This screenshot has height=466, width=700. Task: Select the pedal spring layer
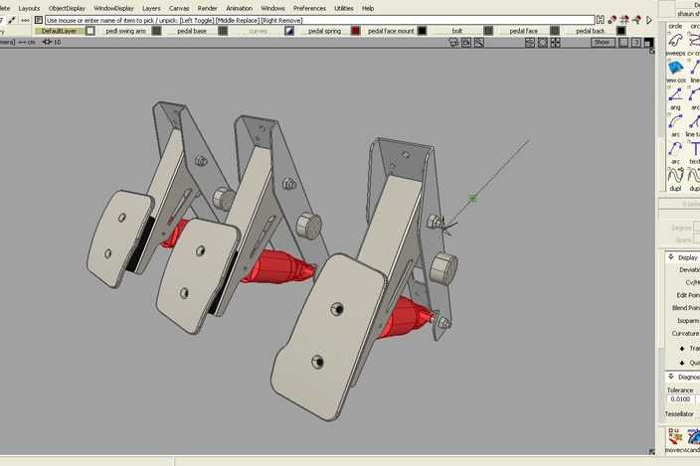[x=324, y=31]
